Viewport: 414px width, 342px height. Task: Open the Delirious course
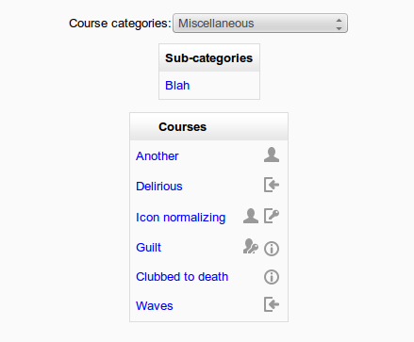[x=159, y=187]
